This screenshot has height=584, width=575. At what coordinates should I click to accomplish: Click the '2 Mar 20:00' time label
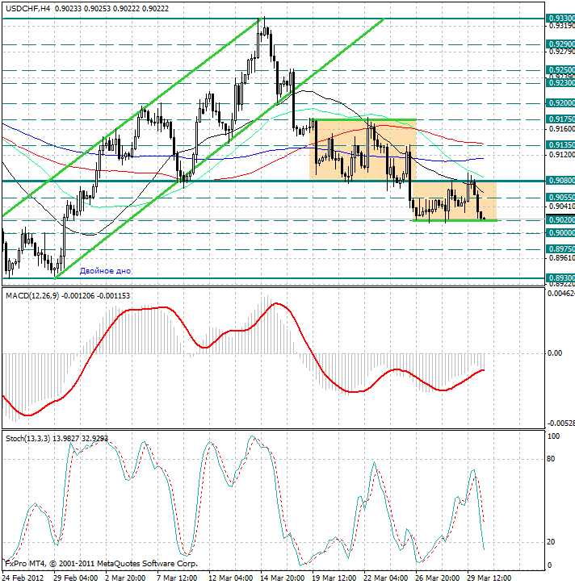pos(125,578)
